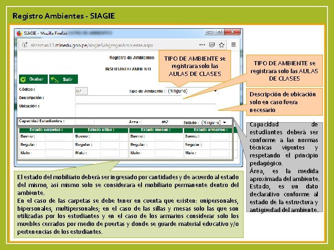Viewport: 334px width, 250px height.
Task: Click the Ubicación text area
Action: (x=146, y=111)
